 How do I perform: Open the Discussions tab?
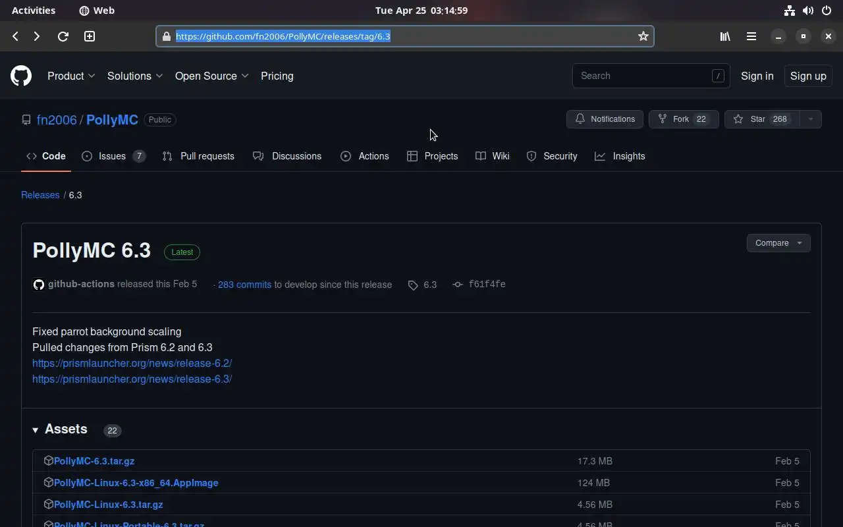point(287,156)
